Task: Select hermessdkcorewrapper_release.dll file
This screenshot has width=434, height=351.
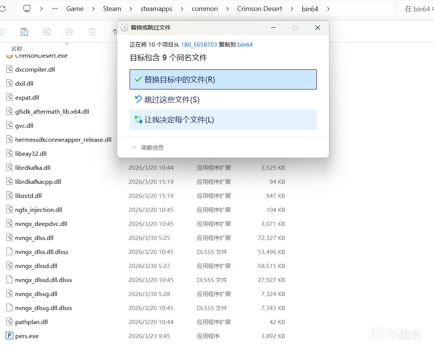Action: pos(63,140)
